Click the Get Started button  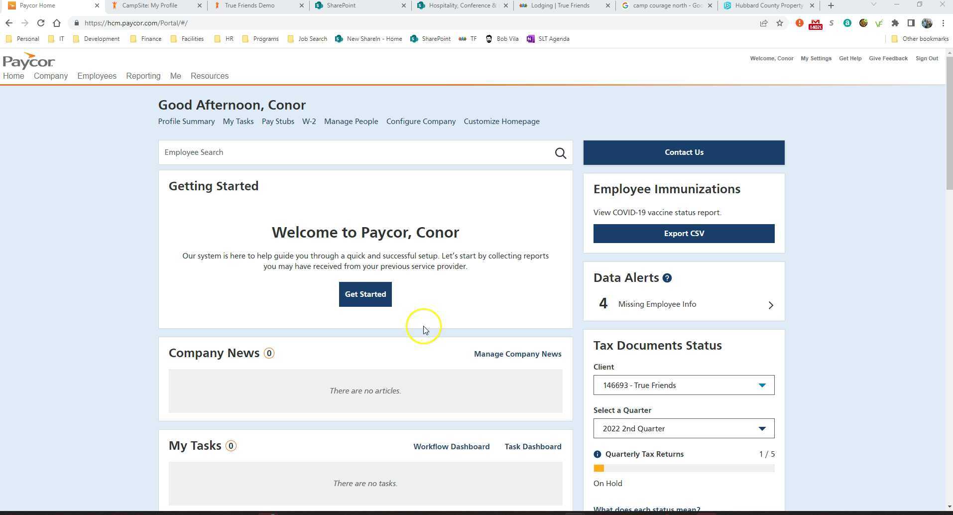pyautogui.click(x=365, y=294)
